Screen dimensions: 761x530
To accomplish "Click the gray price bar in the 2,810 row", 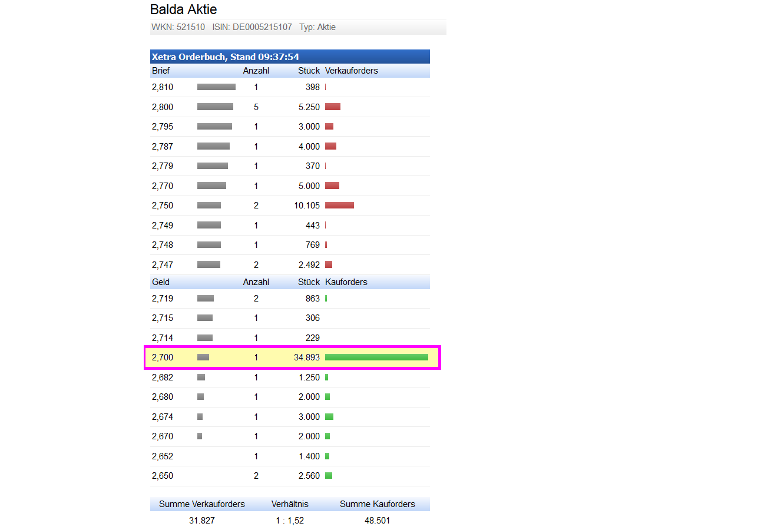I will pos(216,87).
